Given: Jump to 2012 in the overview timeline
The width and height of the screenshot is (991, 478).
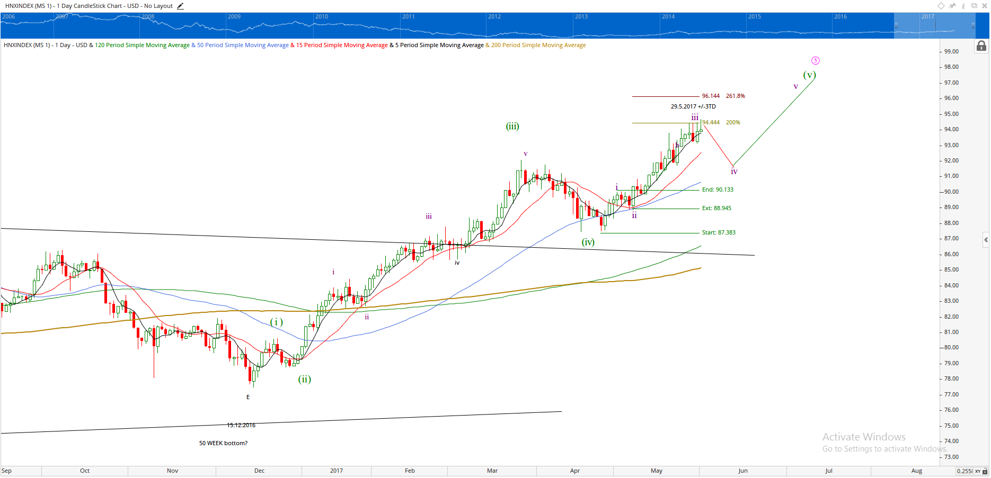Looking at the screenshot, I should coord(494,16).
